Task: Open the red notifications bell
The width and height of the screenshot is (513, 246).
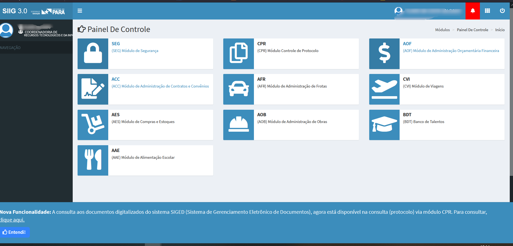Action: point(473,11)
